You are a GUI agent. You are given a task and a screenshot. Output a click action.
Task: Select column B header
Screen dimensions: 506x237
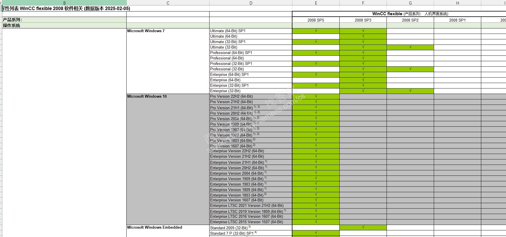(x=64, y=3)
